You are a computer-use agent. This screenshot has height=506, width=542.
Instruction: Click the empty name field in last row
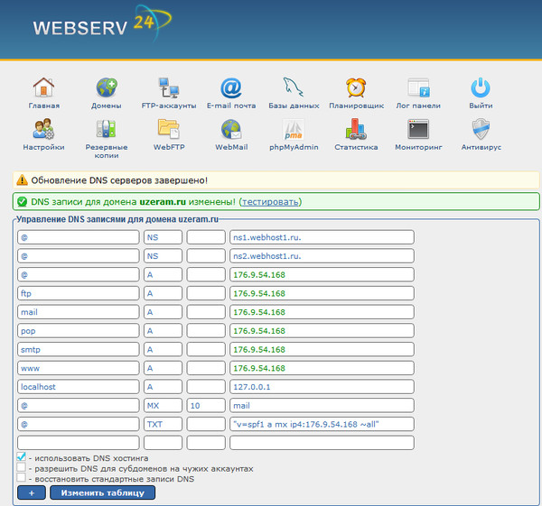(79, 443)
